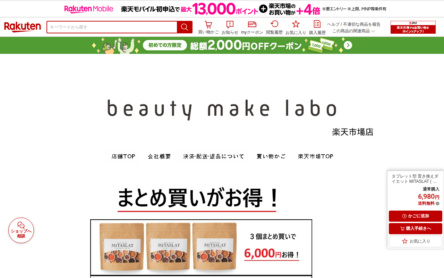Screen dimensions: 444x278
Task: Open 決済・配送・返品について menu item
Action: 214,156
